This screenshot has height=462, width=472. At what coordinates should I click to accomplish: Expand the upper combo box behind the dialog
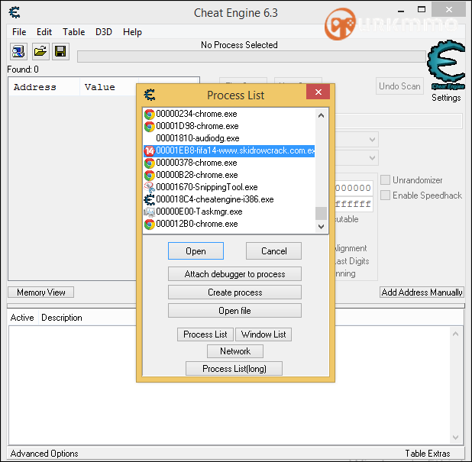373,140
